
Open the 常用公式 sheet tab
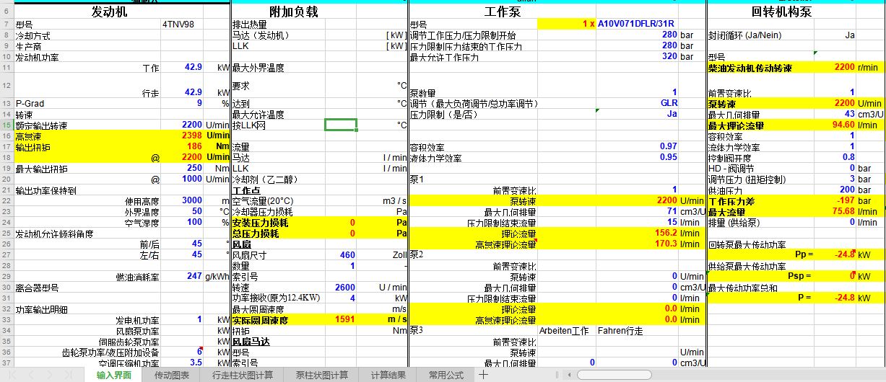pyautogui.click(x=446, y=375)
